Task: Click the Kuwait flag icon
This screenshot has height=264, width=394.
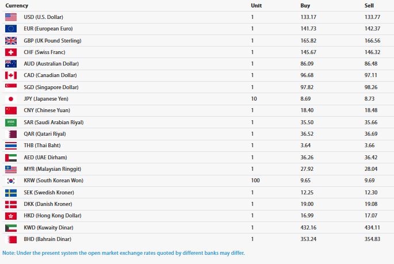Action: click(x=11, y=228)
